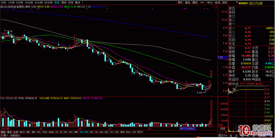This screenshot has height=138, width=275.
Task: Open 图文F10 info button
Action: point(223,135)
